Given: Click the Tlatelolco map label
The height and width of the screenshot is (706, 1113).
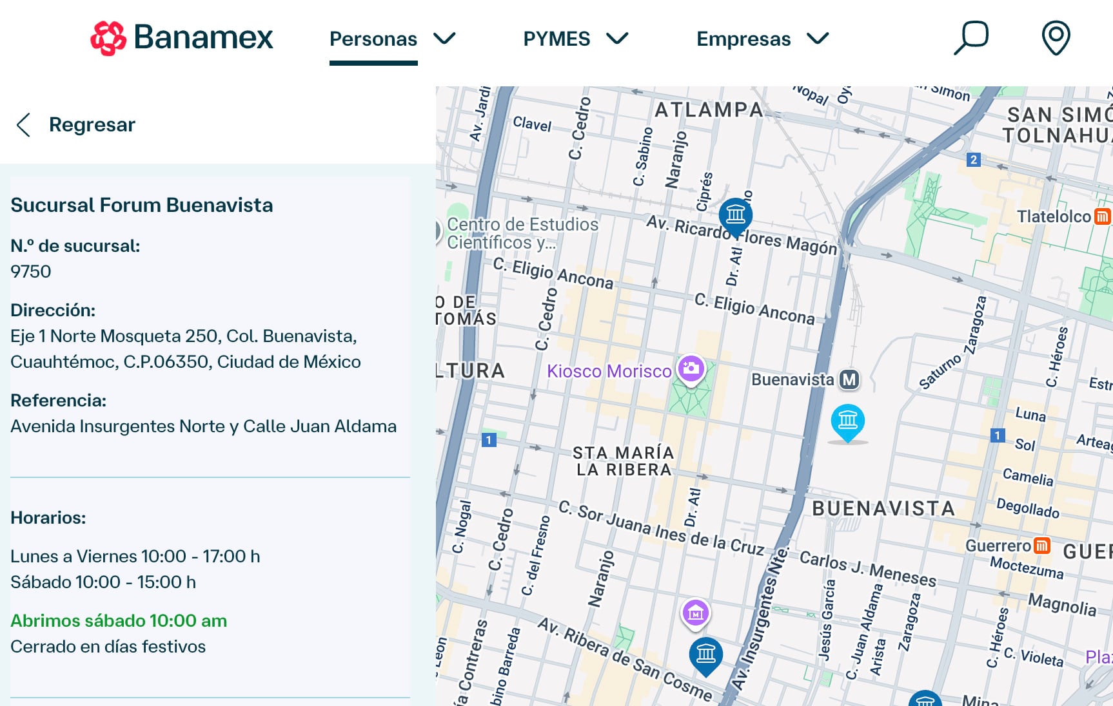Looking at the screenshot, I should [x=1054, y=216].
